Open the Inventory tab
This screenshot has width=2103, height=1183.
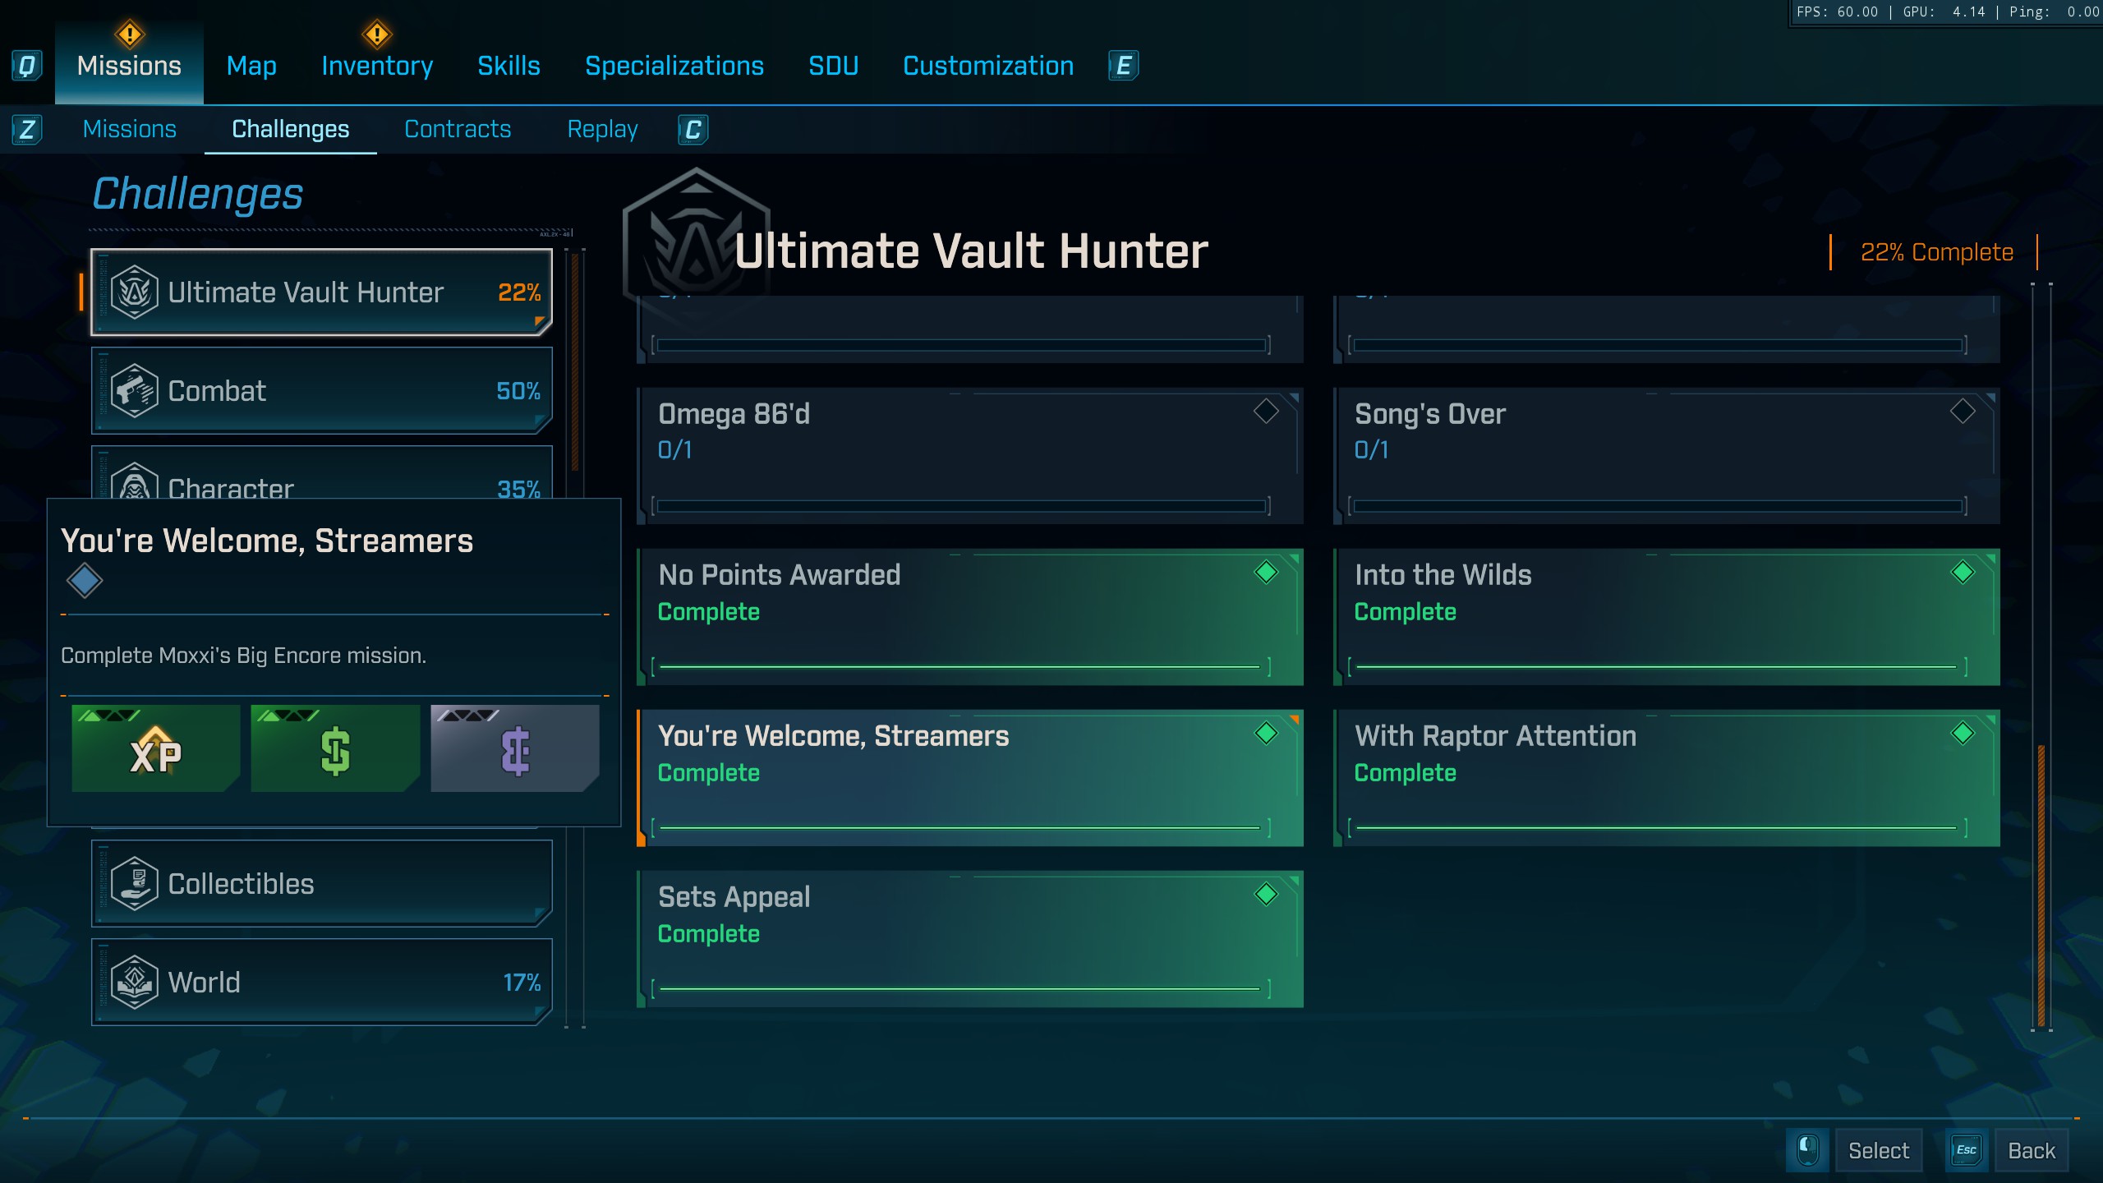click(377, 66)
